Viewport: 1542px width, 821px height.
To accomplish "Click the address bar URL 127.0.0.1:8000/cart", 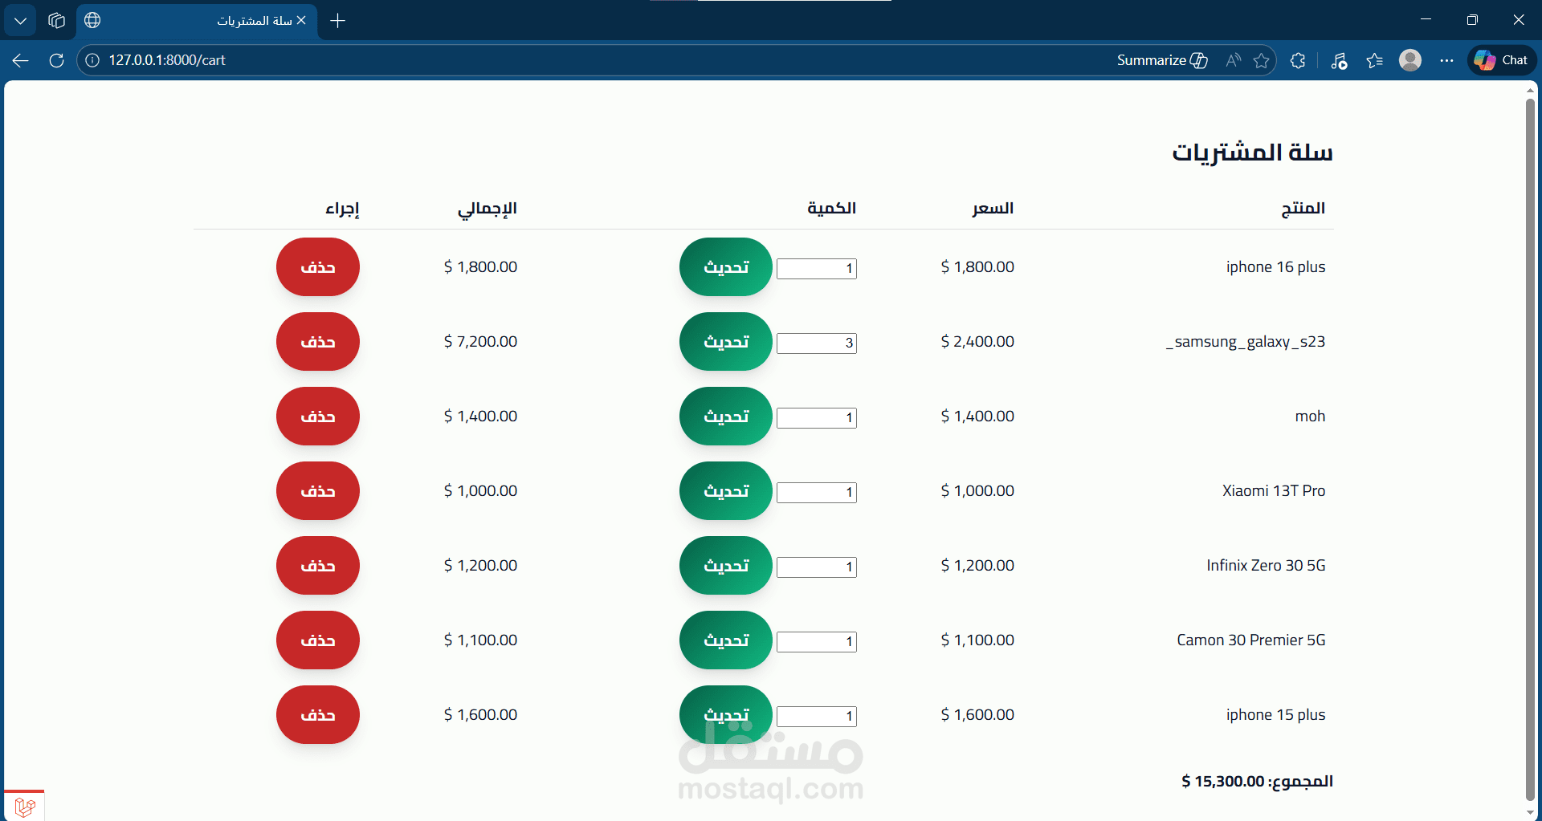I will pyautogui.click(x=167, y=60).
